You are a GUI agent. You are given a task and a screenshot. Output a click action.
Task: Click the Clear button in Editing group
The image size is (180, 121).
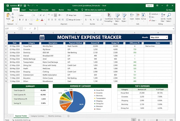(x=152, y=21)
